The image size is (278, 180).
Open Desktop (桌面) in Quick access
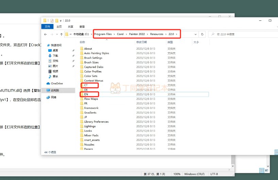55,50
